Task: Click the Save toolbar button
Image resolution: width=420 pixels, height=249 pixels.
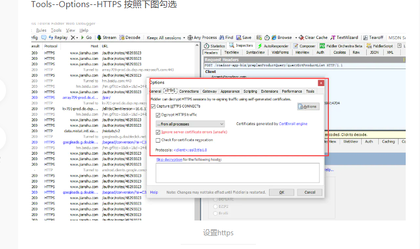Action: coord(243,37)
